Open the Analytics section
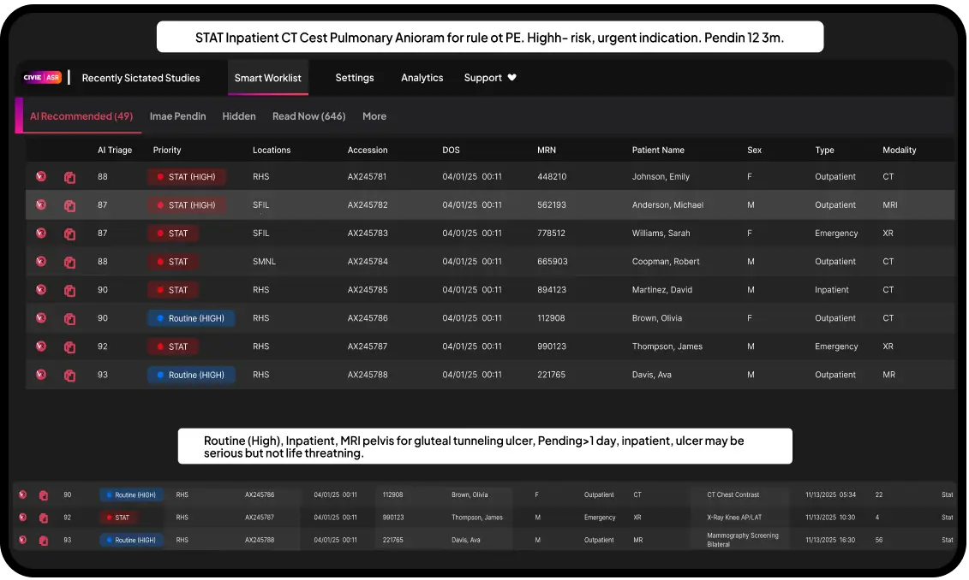The width and height of the screenshot is (969, 580). click(x=422, y=77)
